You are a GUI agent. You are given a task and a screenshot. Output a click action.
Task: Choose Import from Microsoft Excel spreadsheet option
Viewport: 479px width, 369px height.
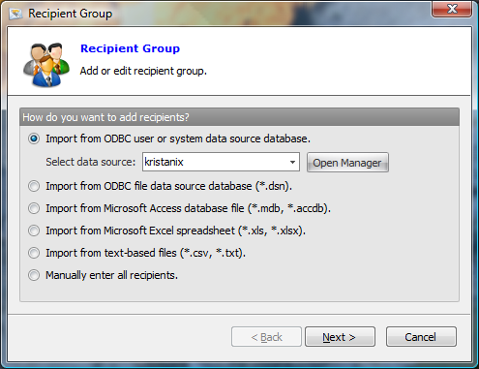34,231
